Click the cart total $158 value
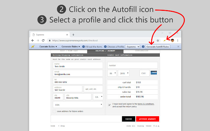Image resolution: width=210 pixels, height=131 pixels. coord(138,83)
